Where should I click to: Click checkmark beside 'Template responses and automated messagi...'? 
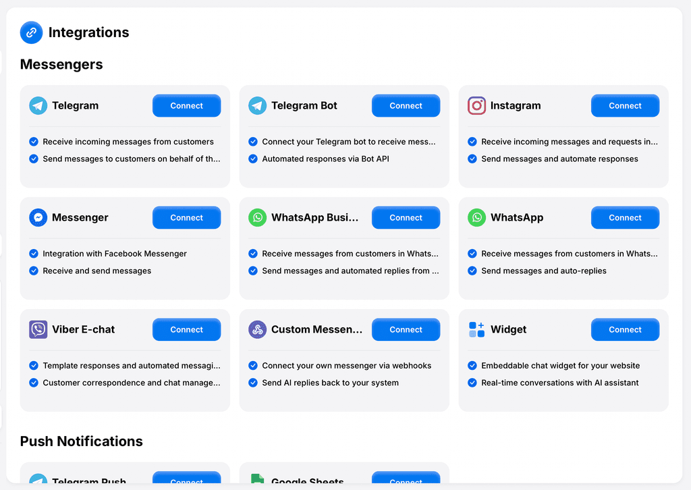click(x=34, y=365)
